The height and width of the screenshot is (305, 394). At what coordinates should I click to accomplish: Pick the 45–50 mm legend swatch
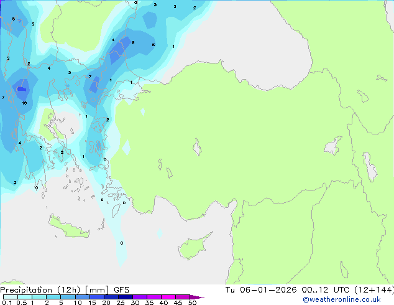coord(183,297)
